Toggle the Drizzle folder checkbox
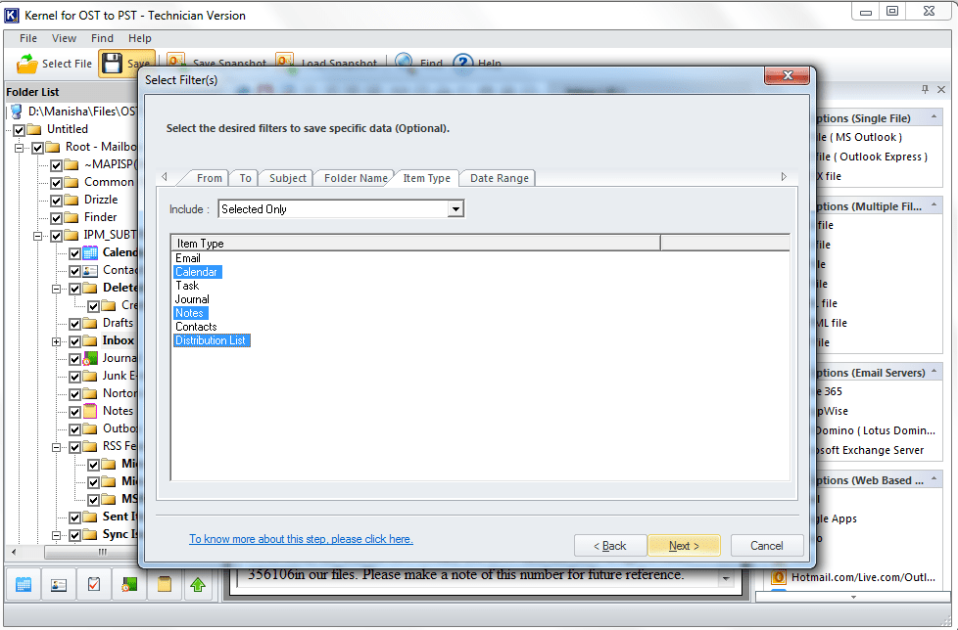The height and width of the screenshot is (630, 958). coord(56,201)
